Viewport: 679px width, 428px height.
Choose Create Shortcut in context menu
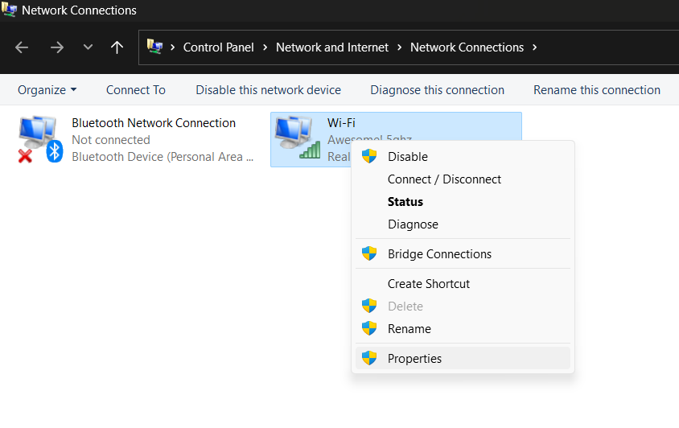463,284
